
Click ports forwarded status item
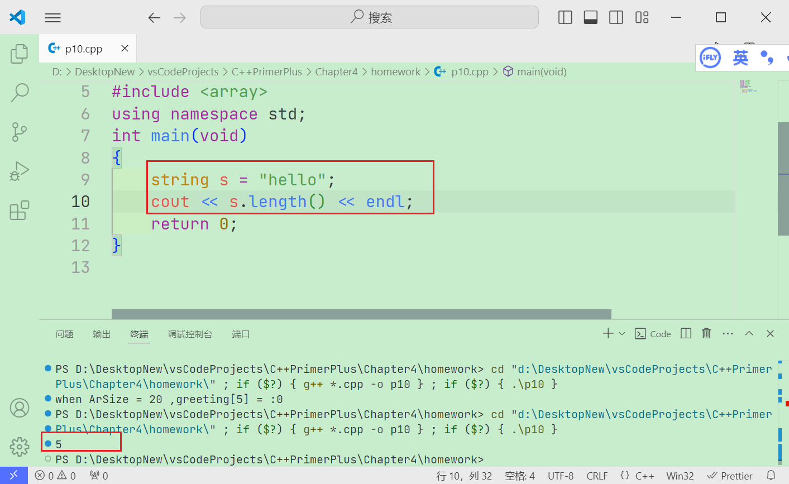(x=99, y=476)
